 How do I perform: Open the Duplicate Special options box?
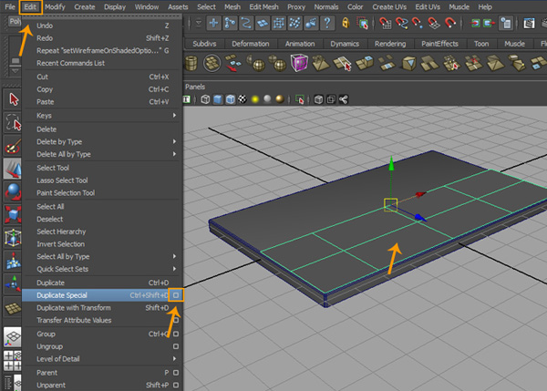click(177, 295)
